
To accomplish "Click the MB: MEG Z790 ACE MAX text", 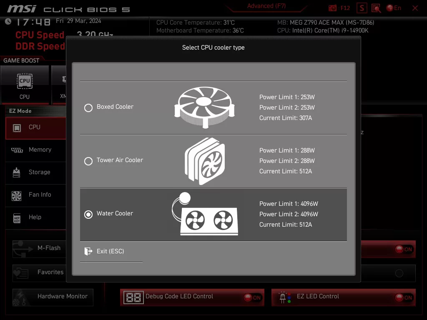I will 326,22.
